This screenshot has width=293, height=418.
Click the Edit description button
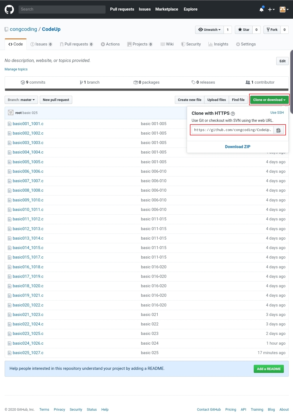click(x=282, y=61)
